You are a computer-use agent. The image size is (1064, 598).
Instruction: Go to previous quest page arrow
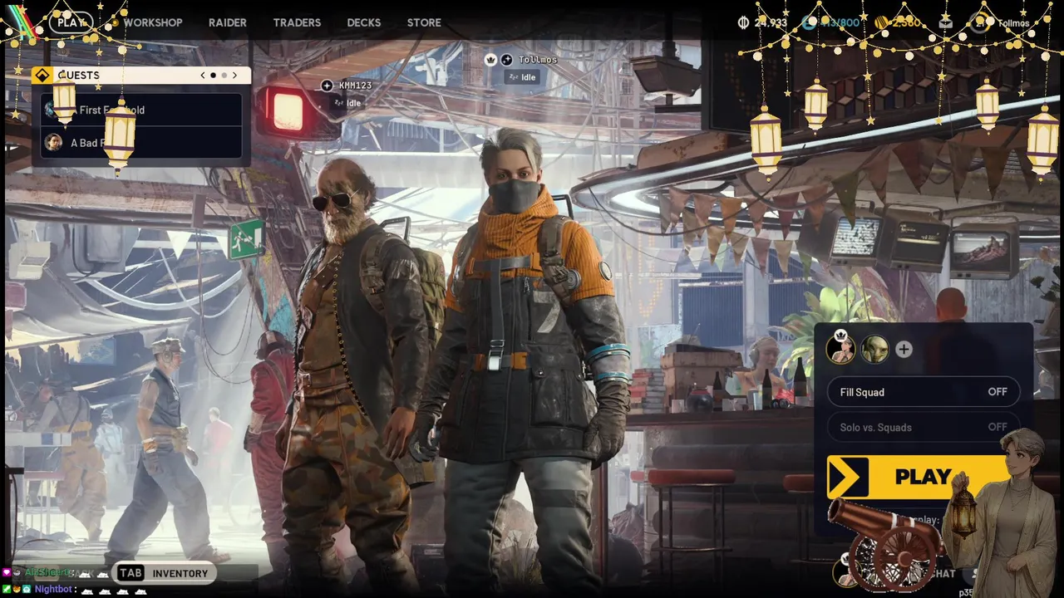[x=203, y=75]
